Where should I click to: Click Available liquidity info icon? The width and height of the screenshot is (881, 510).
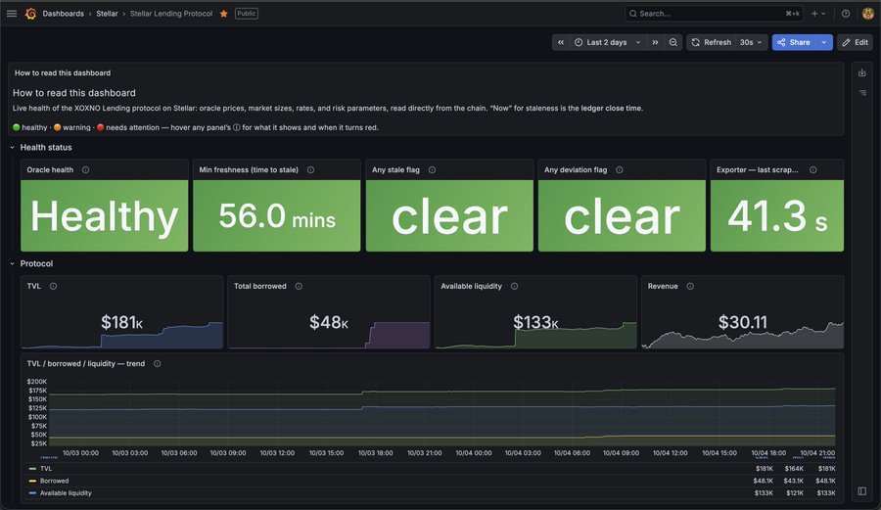click(x=514, y=286)
